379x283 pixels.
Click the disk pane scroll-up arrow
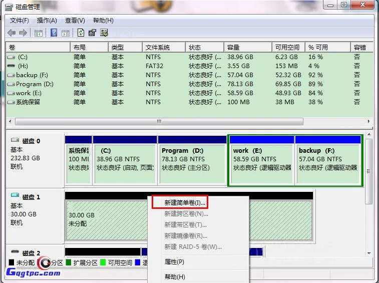[369, 134]
